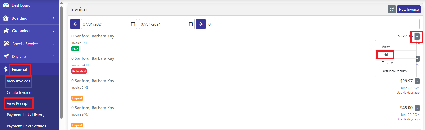Open actions dropdown for Invoice 2408
This screenshot has width=425, height=130.
point(417,81)
